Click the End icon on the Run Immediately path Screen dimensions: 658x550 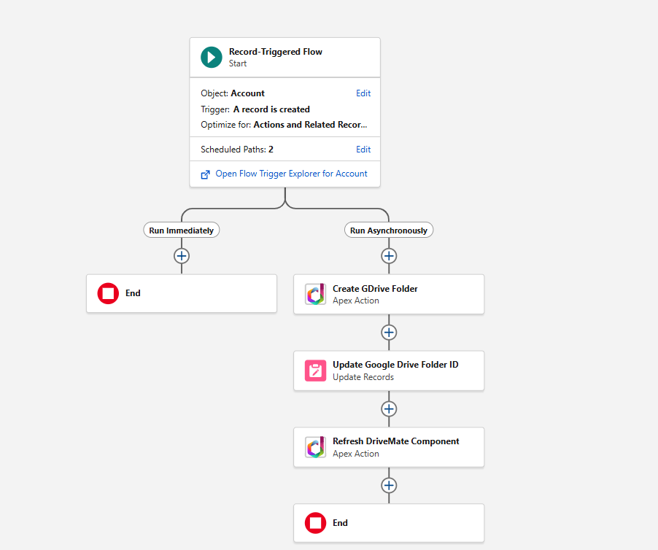(x=107, y=293)
